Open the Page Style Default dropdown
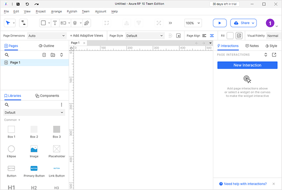 pyautogui.click(x=145, y=36)
